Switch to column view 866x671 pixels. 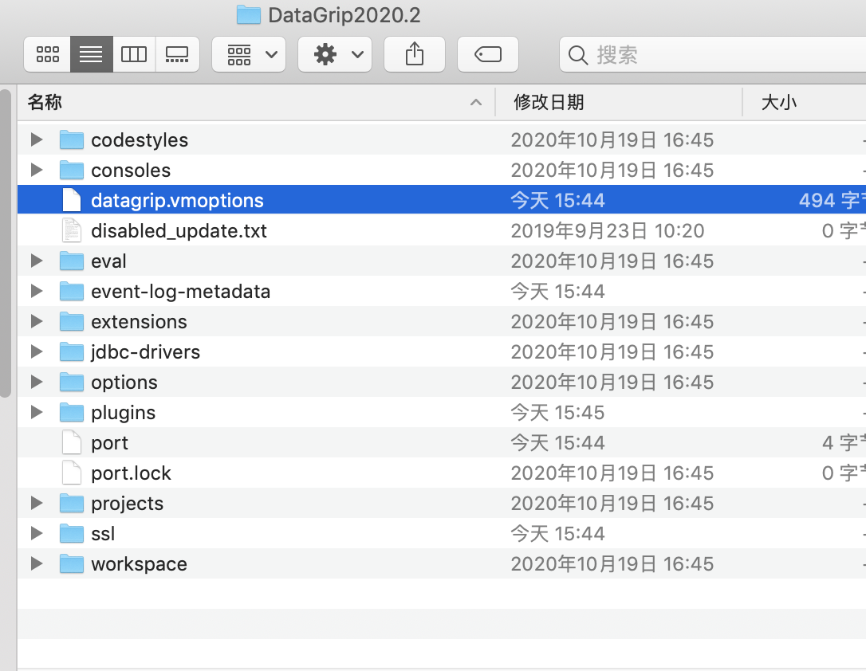click(134, 54)
